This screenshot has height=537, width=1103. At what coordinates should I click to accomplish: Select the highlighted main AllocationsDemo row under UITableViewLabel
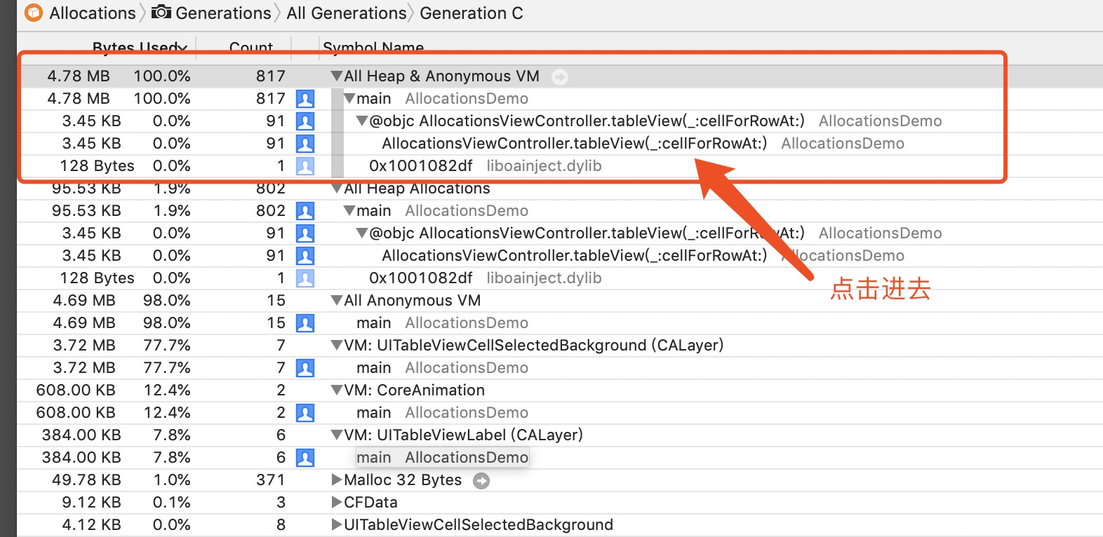[x=442, y=458]
